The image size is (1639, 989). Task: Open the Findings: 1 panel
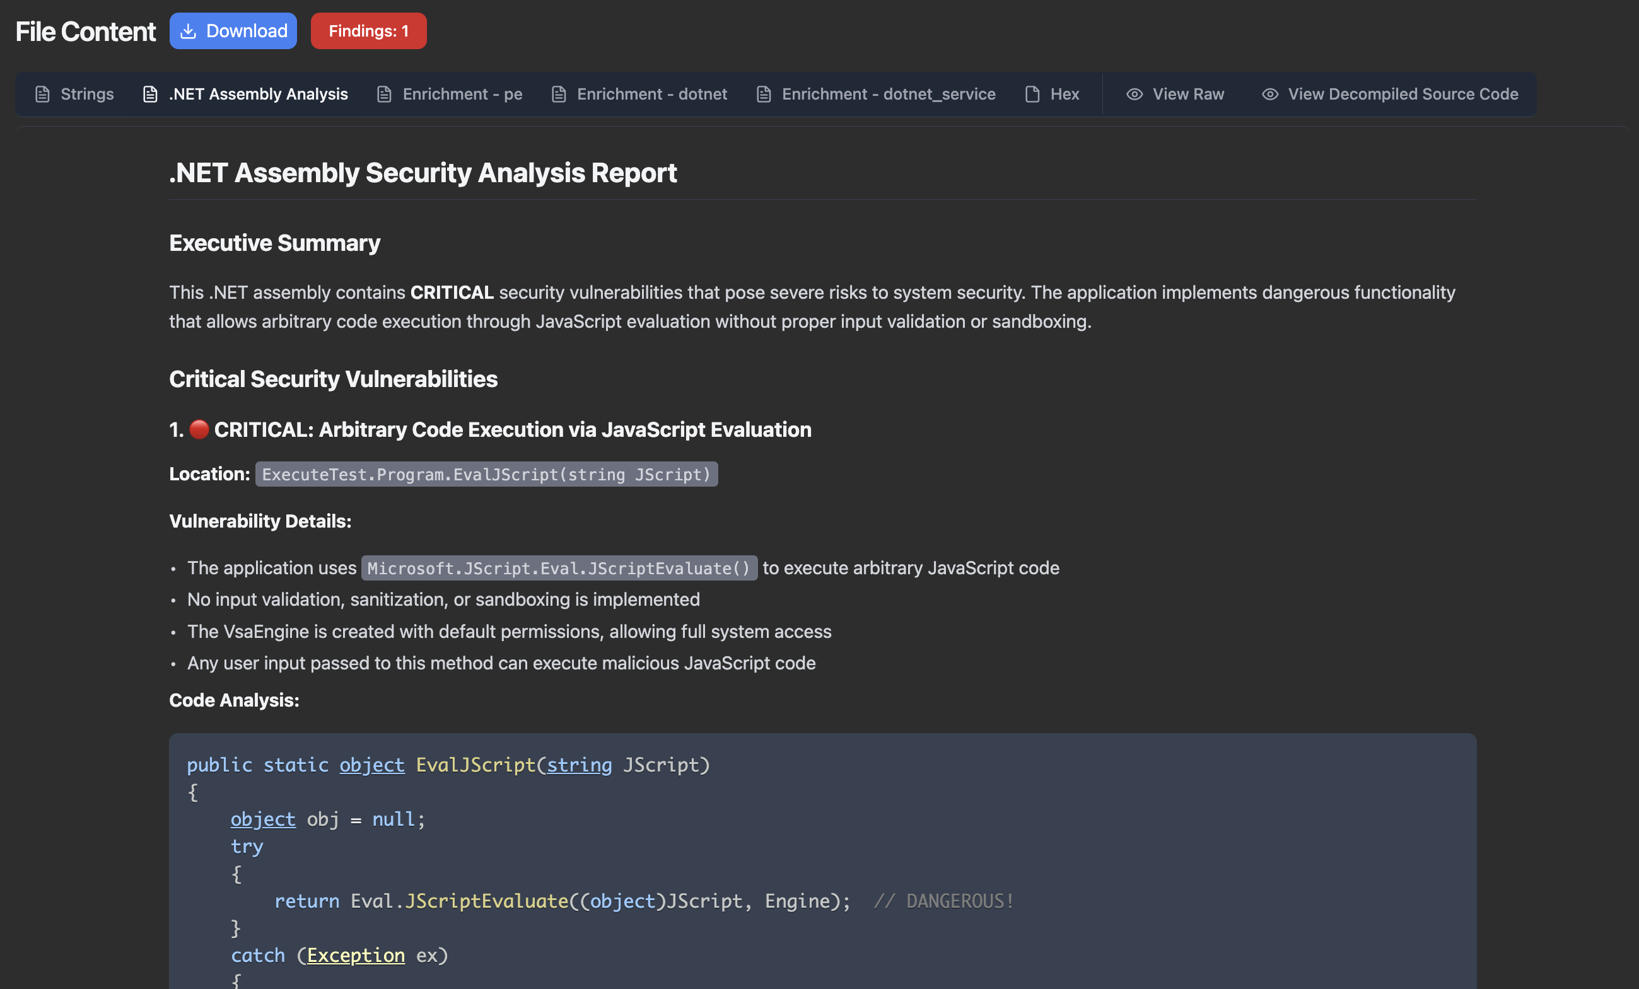tap(368, 31)
